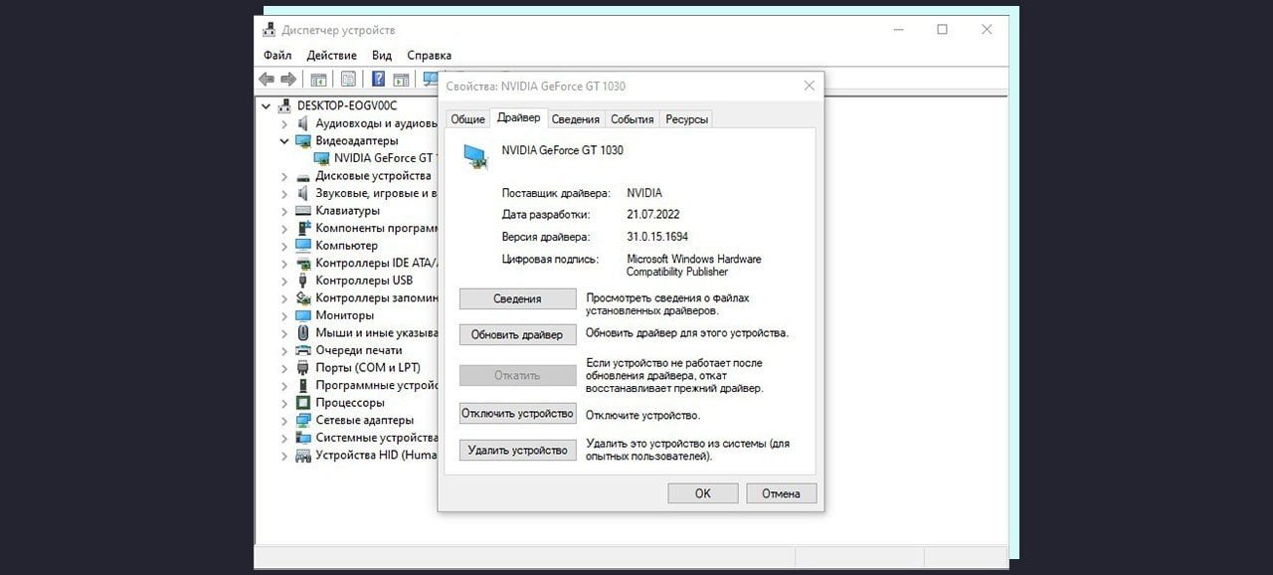Click the chip icon beside Процессоры

pyautogui.click(x=304, y=403)
